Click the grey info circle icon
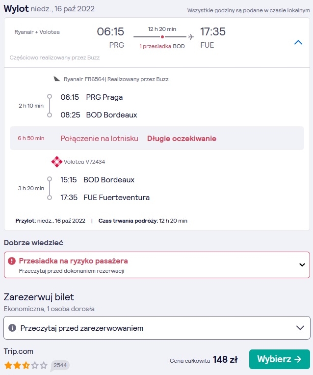Image resolution: width=313 pixels, height=375 pixels. [x=12, y=328]
